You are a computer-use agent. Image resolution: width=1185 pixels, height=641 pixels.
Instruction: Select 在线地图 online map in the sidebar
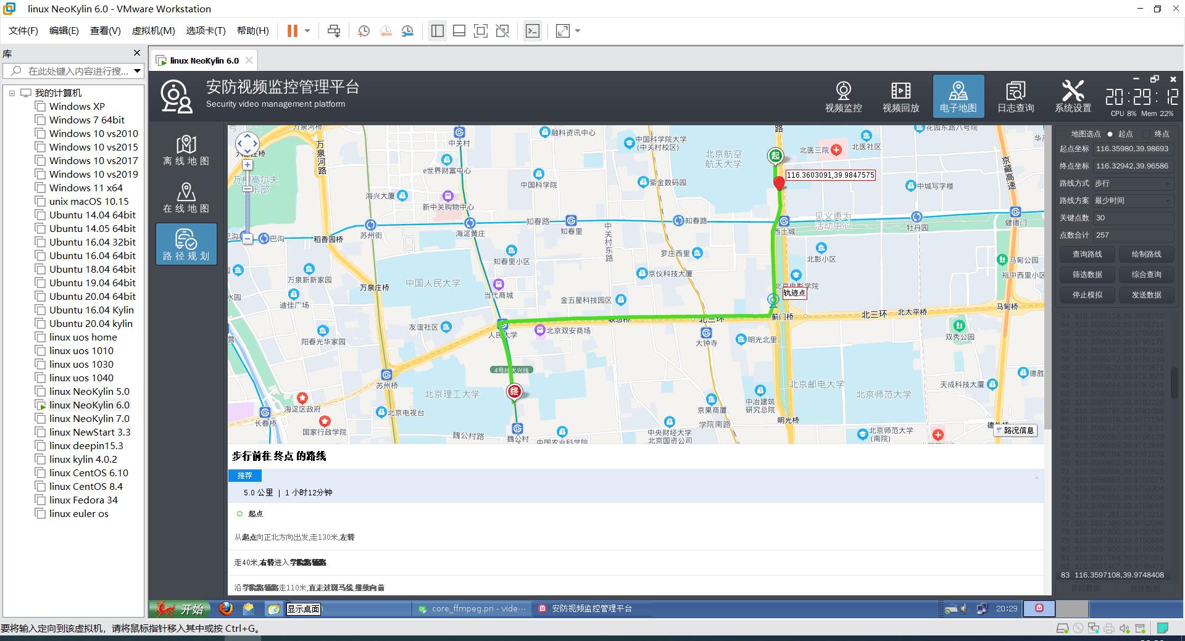pos(186,197)
